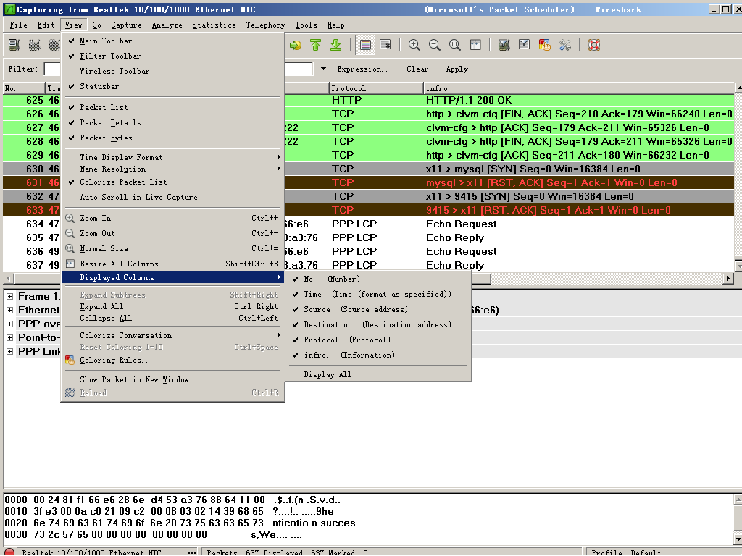Click the infro. column header

(579, 88)
